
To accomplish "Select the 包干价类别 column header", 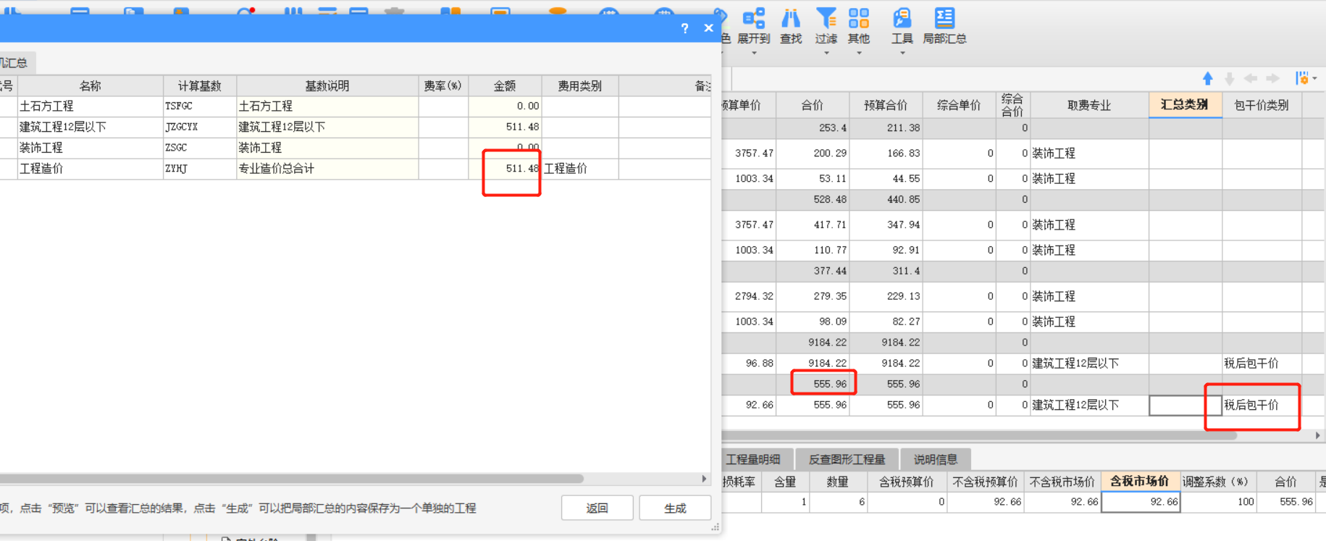I will point(1262,105).
